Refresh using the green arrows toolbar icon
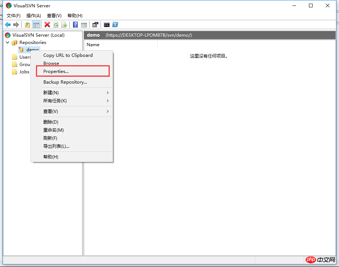 56,25
